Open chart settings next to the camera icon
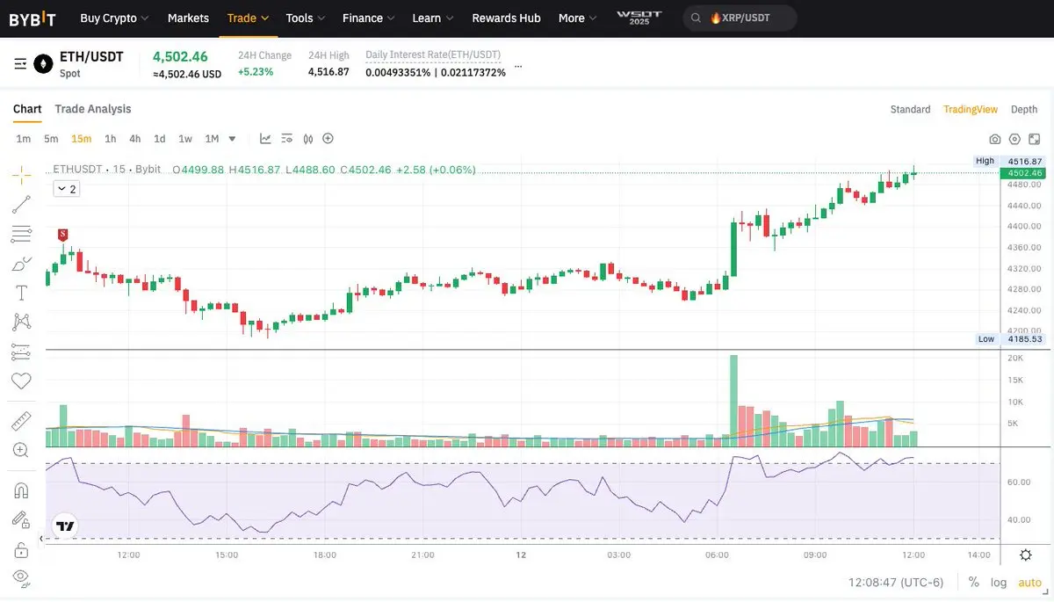 pos(1014,139)
